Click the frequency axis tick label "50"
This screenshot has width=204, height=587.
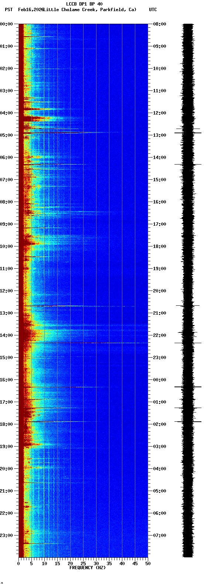point(148,564)
